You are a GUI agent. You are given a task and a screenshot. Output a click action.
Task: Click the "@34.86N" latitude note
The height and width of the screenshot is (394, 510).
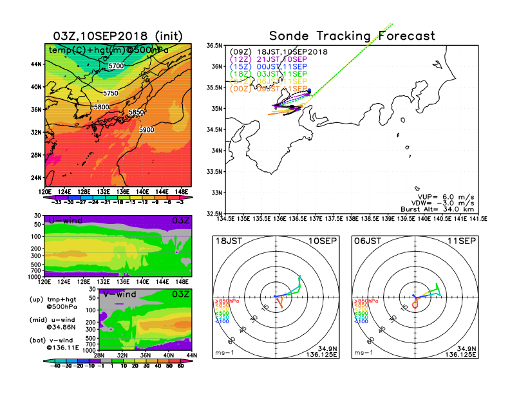point(61,327)
